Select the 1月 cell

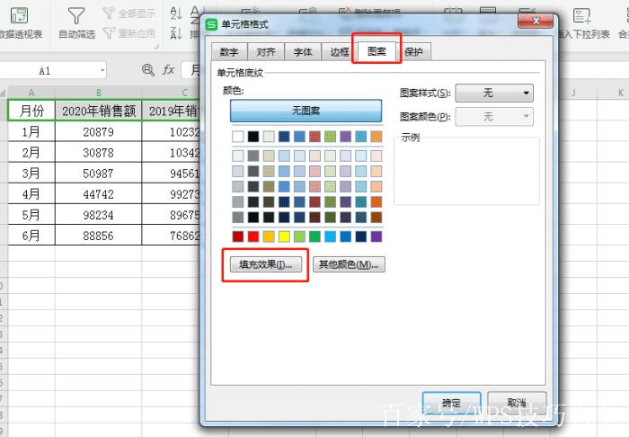pos(31,131)
